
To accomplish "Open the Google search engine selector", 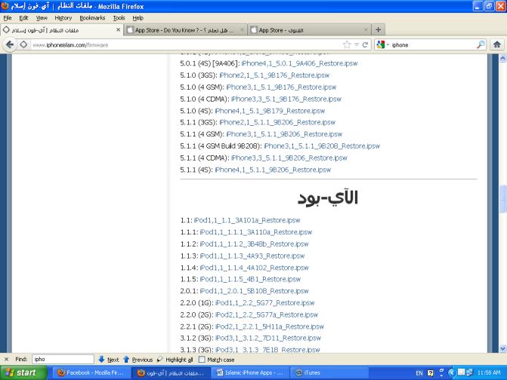I will (x=383, y=44).
